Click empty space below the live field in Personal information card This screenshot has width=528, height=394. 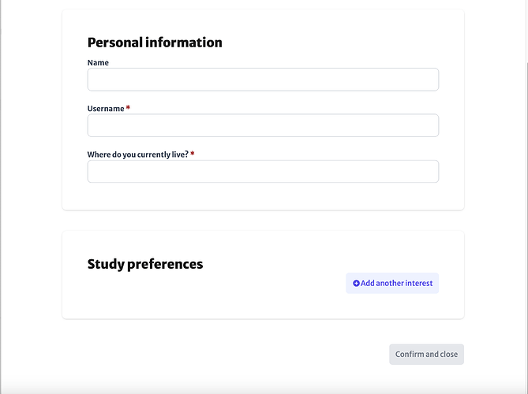tap(263, 196)
